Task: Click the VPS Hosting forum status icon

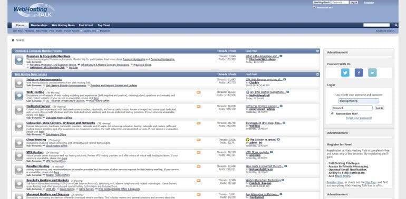Action: [19, 156]
